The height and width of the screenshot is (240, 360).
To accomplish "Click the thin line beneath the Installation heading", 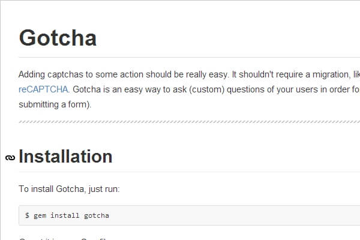I will coord(180,172).
